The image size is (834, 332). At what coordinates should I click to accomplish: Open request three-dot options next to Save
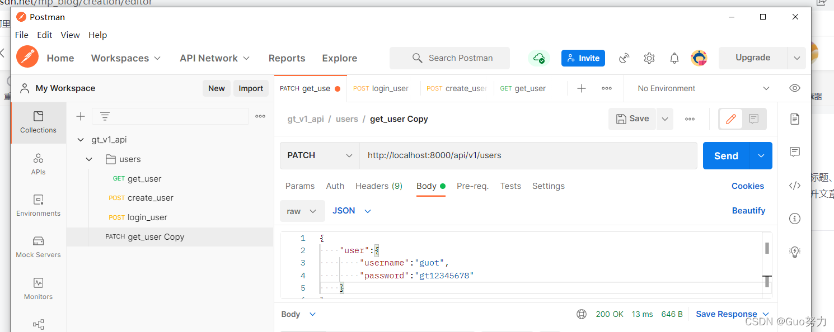pyautogui.click(x=690, y=119)
